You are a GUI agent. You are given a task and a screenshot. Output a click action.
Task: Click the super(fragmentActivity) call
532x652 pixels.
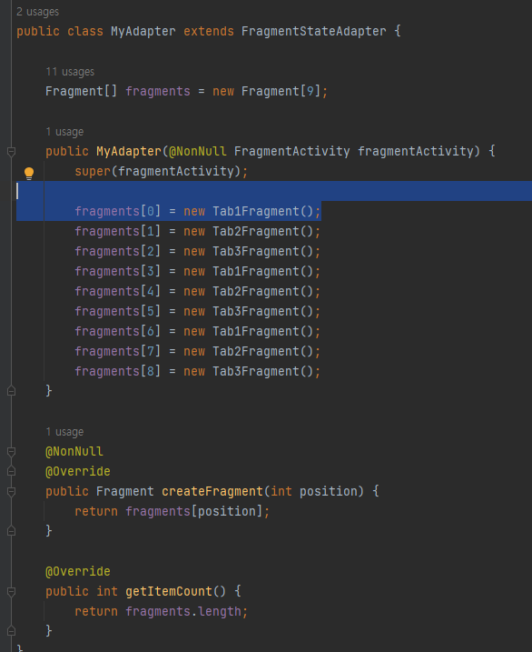tap(161, 171)
